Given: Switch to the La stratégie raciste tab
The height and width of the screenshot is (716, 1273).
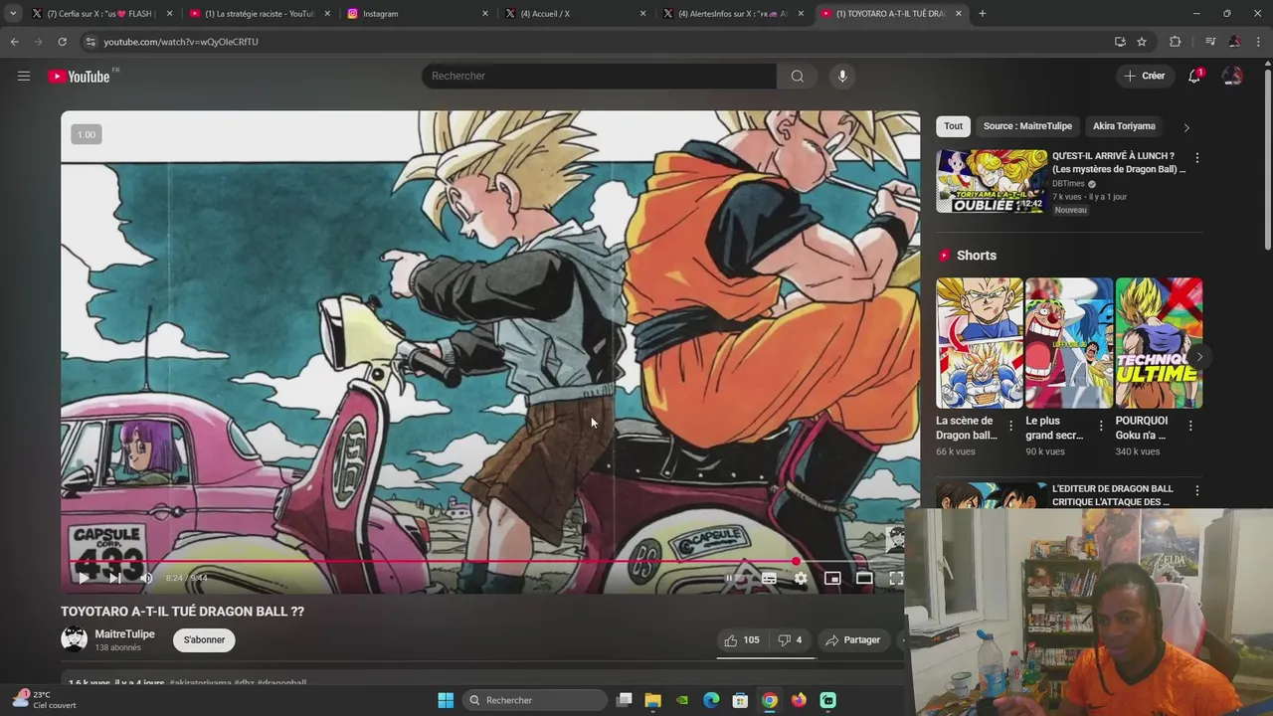Looking at the screenshot, I should 260,14.
